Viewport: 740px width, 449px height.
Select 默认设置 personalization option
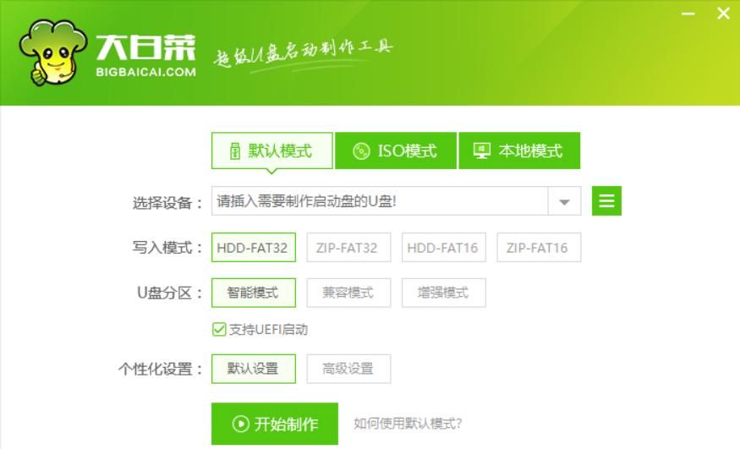coord(254,369)
